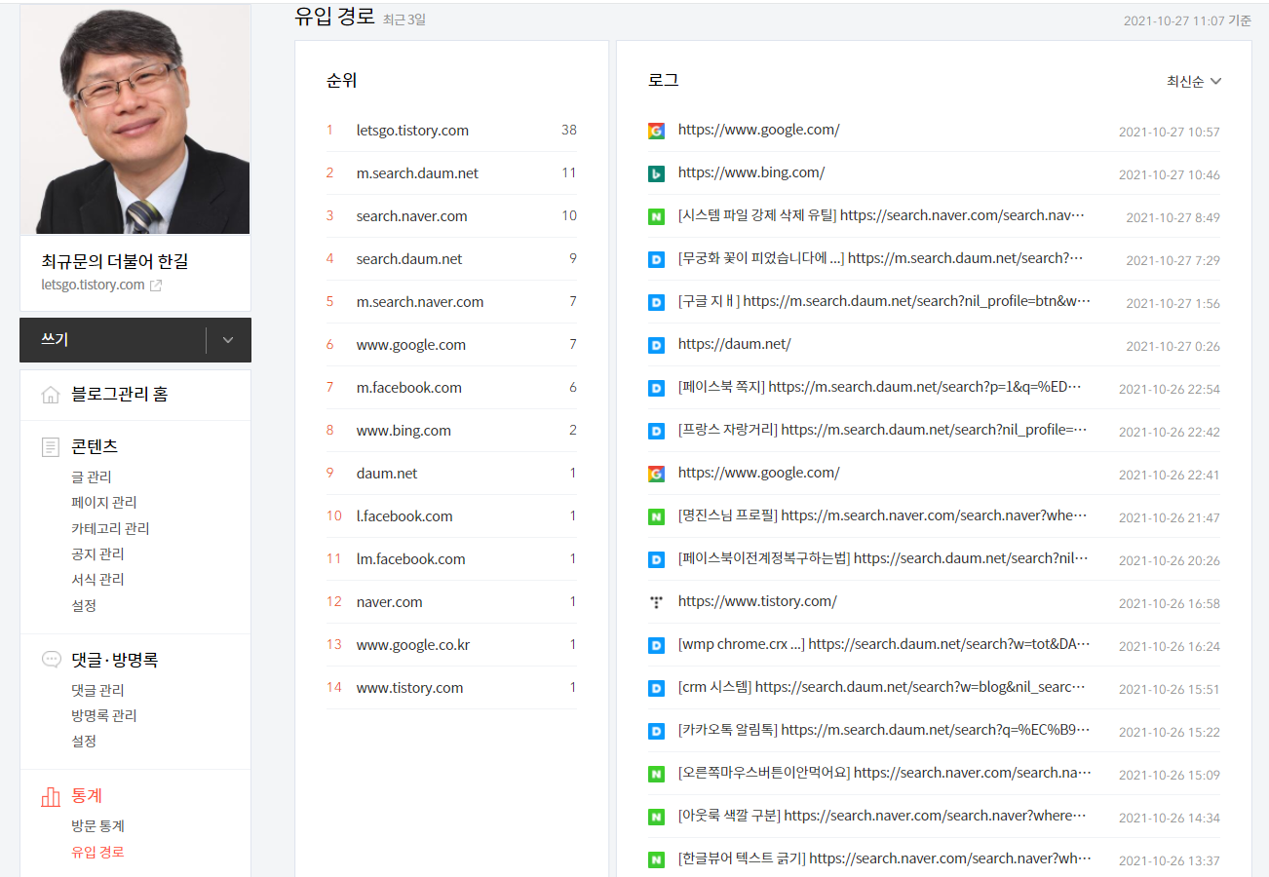Screen dimensions: 1269x877
Task: Open https://www.tistory.com/ log link
Action: tap(757, 601)
